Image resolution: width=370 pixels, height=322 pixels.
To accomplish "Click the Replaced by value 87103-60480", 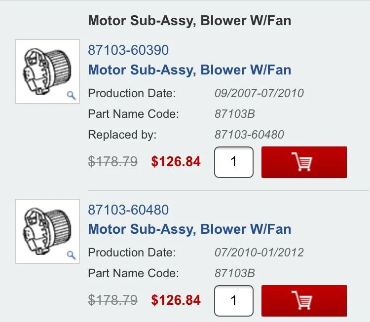I will (x=249, y=135).
